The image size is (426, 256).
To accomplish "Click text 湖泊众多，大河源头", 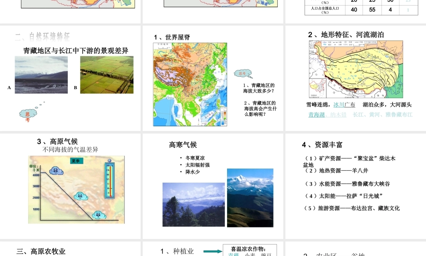I will click(x=387, y=105).
